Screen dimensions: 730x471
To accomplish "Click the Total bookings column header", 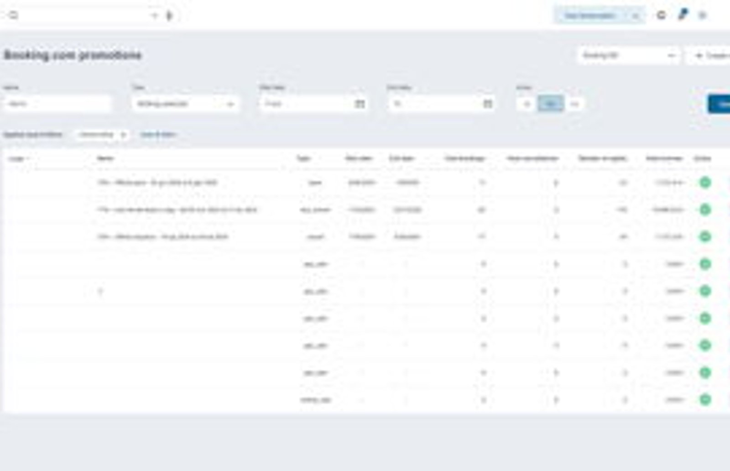I will tap(464, 158).
